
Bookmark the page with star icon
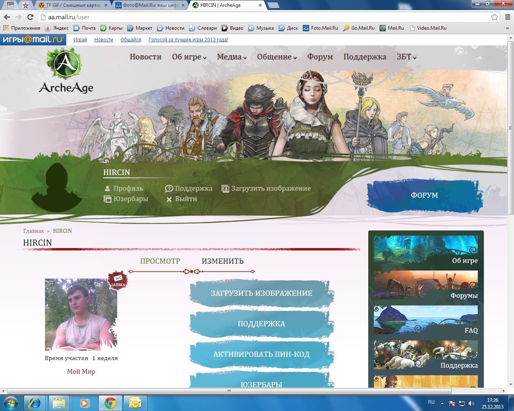pos(495,17)
